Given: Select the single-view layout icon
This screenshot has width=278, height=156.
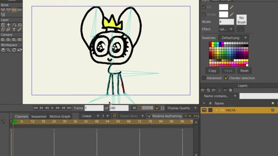Looking at the screenshot, I should click(x=140, y=108).
